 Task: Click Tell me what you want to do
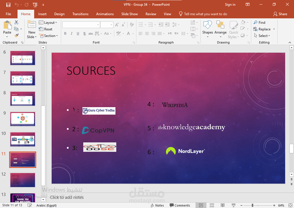[x=203, y=14]
